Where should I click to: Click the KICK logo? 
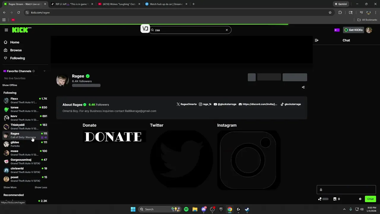tap(21, 30)
